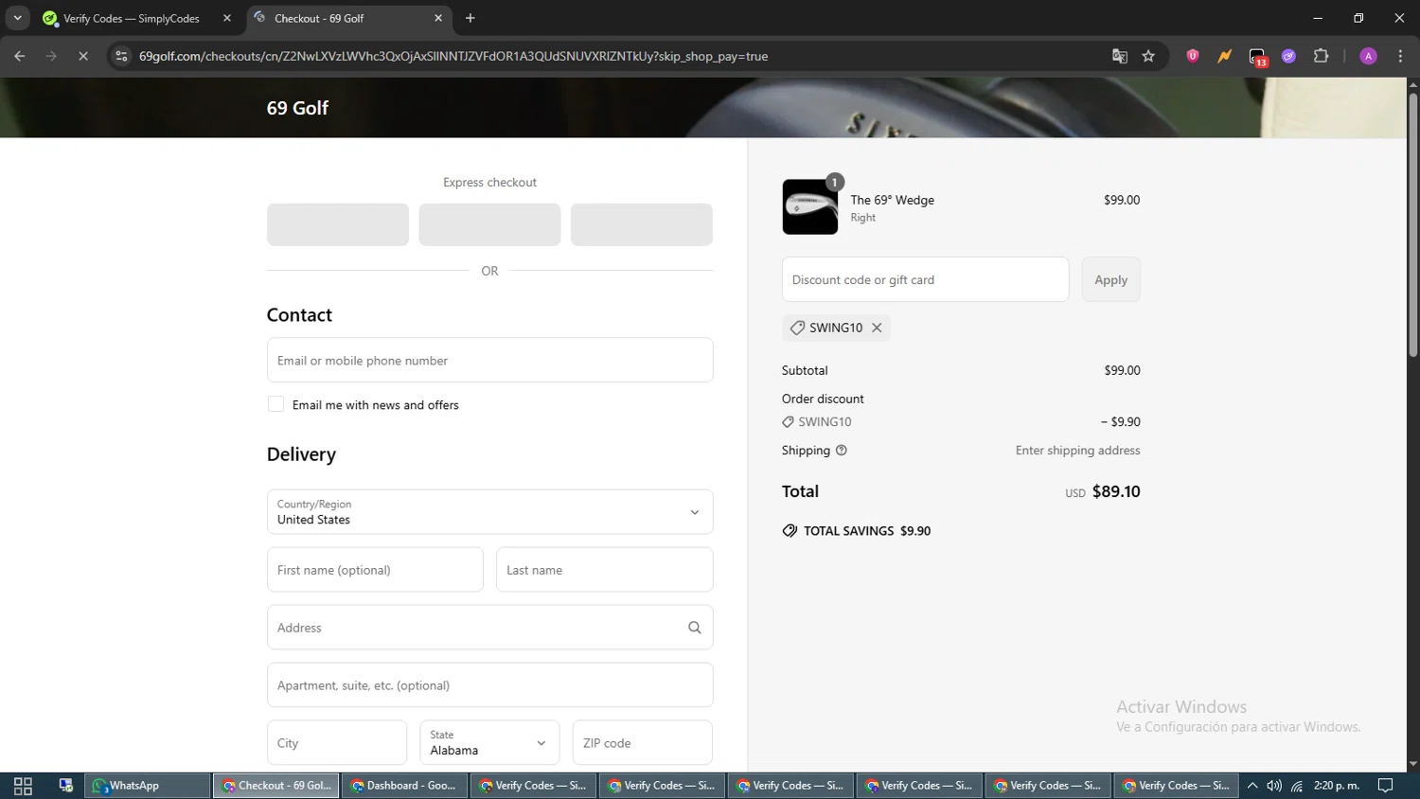Open the State dropdown showing Alabama
1420x799 pixels.
[x=489, y=743]
